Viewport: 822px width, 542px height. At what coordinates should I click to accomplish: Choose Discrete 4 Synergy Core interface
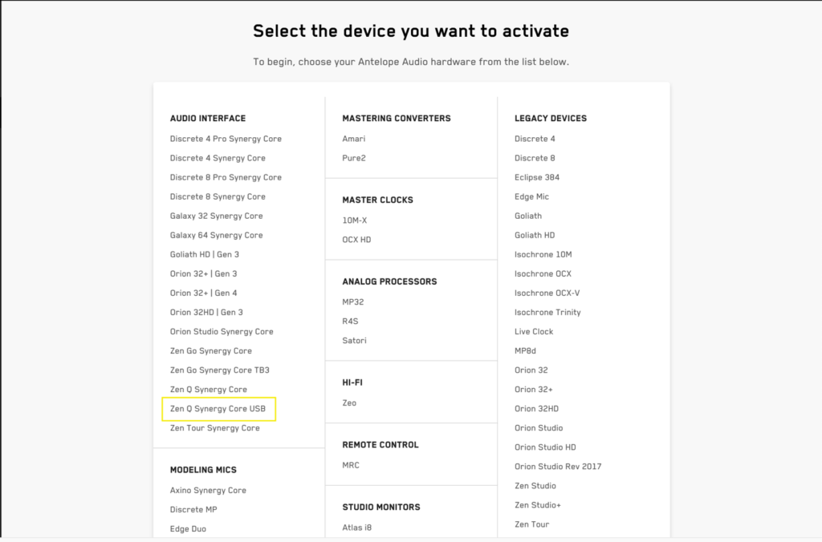pos(218,158)
